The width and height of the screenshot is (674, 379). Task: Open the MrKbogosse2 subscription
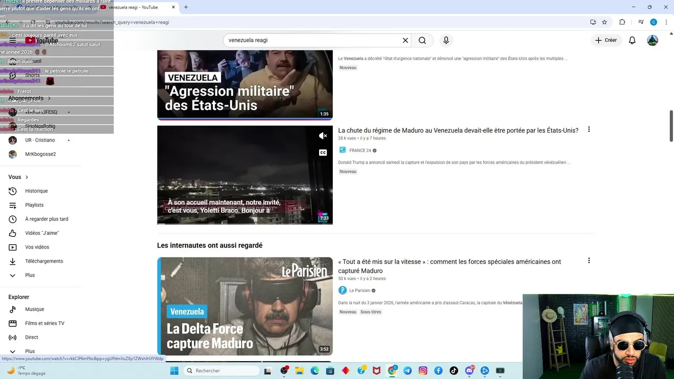(x=41, y=154)
